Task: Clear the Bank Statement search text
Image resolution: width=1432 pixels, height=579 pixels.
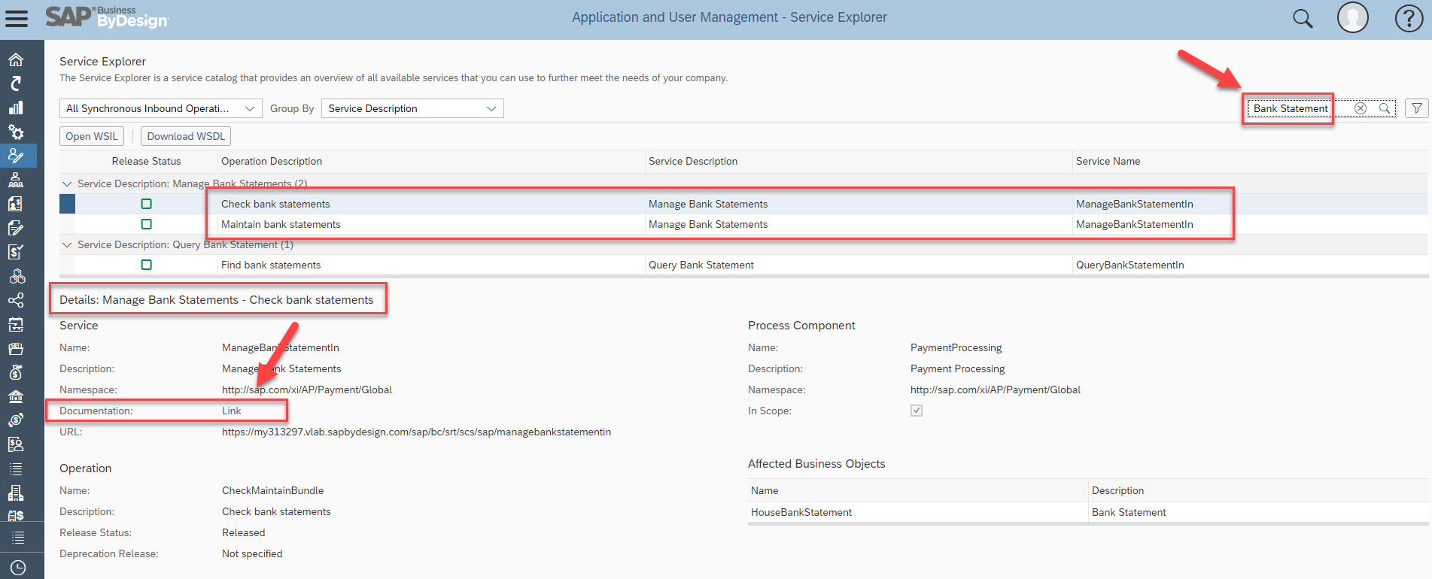Action: coord(1361,108)
